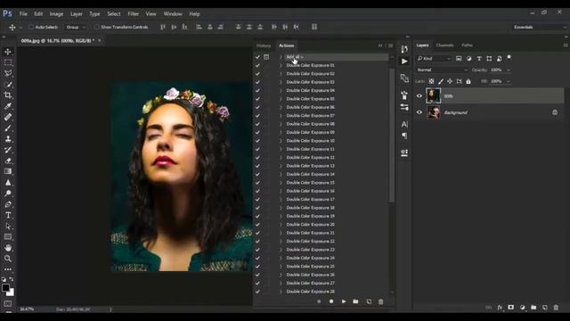The height and width of the screenshot is (321, 570).
Task: Click the background color swatch
Action: pyautogui.click(x=12, y=293)
